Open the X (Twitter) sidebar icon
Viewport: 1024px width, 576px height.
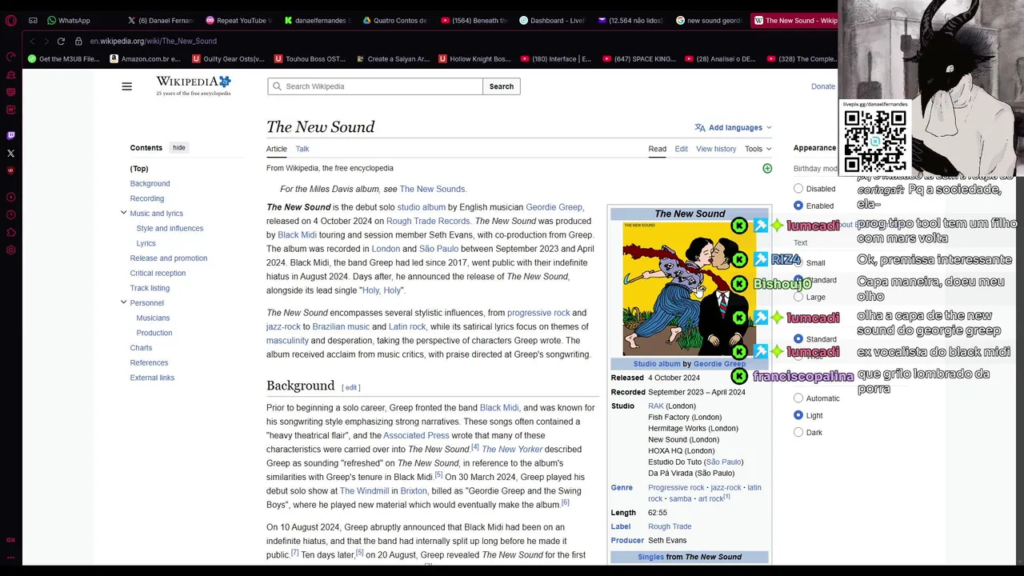tap(10, 153)
